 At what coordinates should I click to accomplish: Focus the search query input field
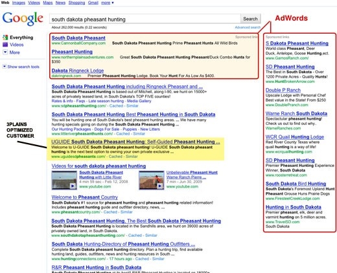[x=145, y=19]
